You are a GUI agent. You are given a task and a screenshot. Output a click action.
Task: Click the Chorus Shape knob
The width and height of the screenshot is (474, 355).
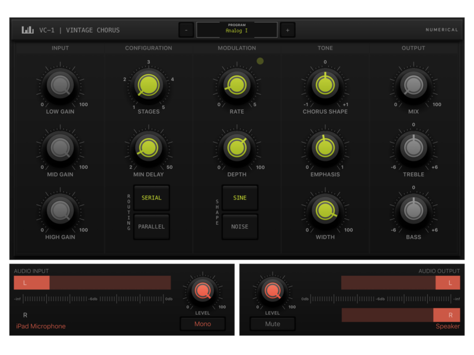(x=325, y=86)
